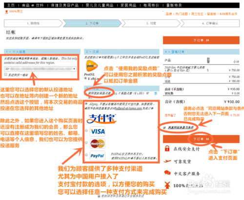Click the airplane reliable shipping icon
244x200 pixels.
coord(167,161)
